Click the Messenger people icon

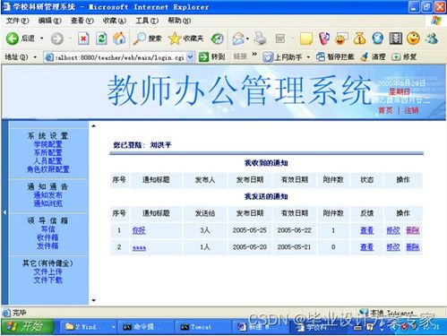[432, 39]
